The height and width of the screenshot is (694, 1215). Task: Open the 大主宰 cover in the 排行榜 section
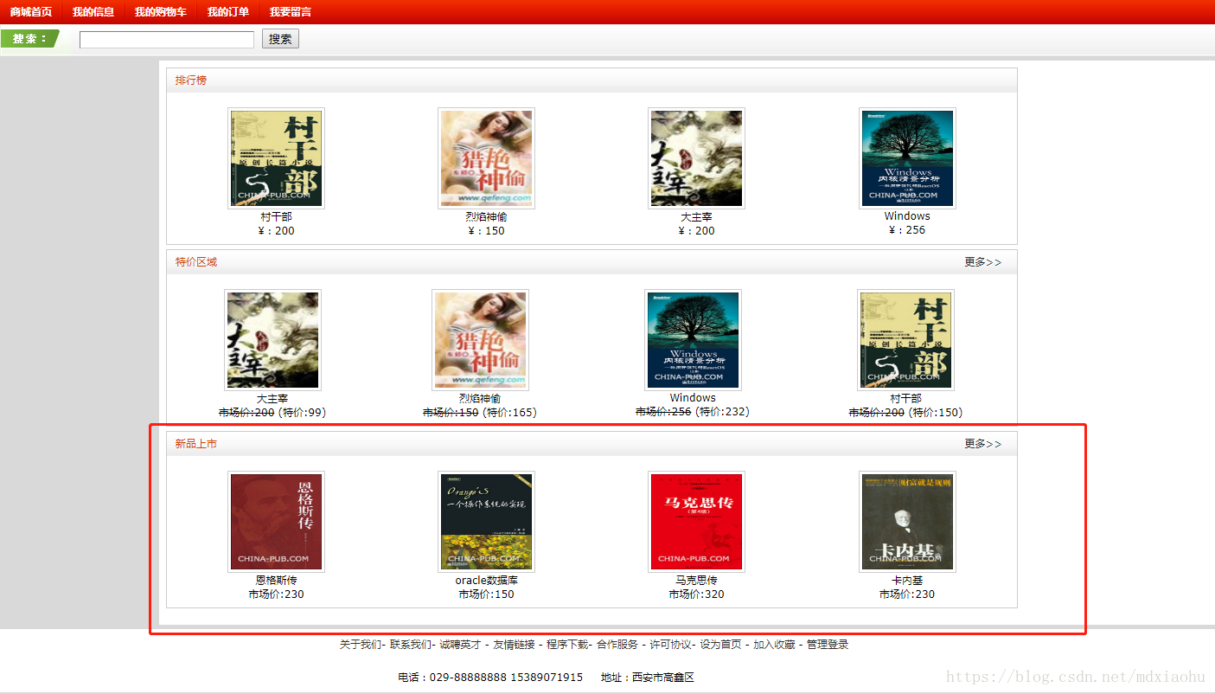pos(696,158)
